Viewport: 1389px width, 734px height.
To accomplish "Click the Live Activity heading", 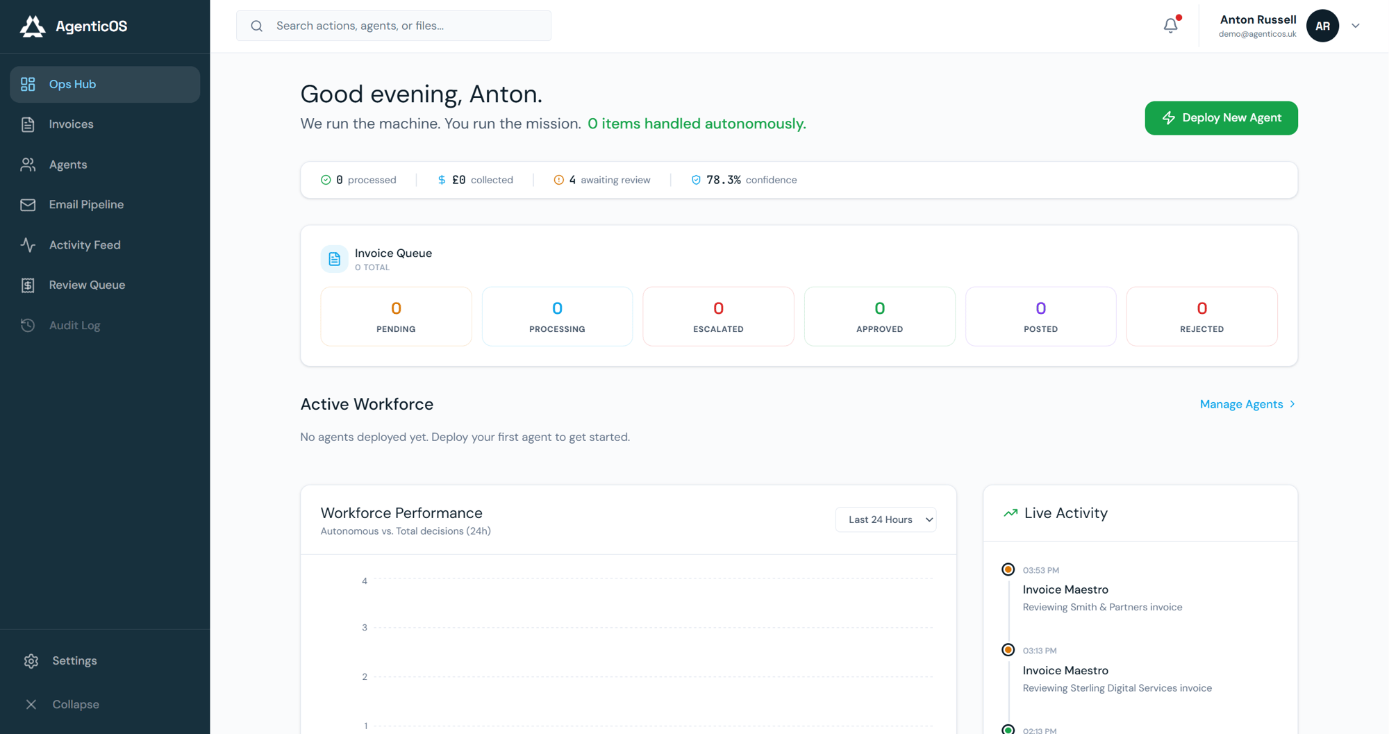I will pyautogui.click(x=1065, y=513).
